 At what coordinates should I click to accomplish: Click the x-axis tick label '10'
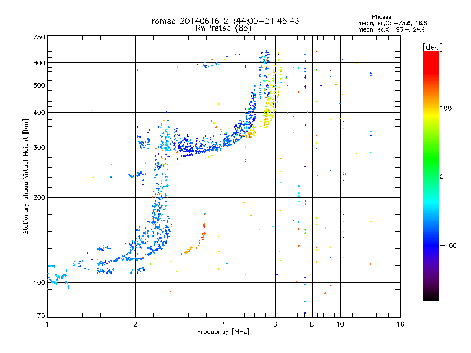(x=340, y=324)
